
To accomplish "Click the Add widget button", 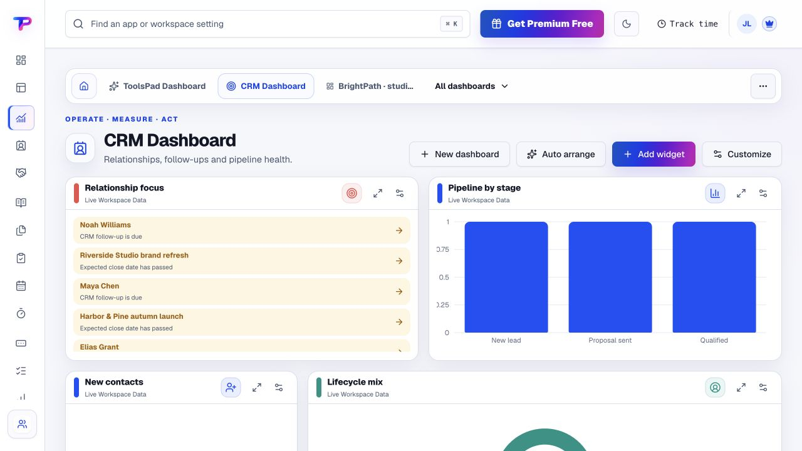I will pyautogui.click(x=654, y=154).
